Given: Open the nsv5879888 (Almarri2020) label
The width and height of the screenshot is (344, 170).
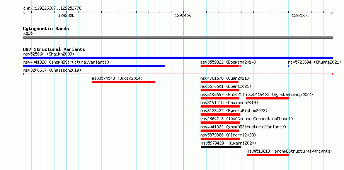Looking at the screenshot, I should point(228,135).
